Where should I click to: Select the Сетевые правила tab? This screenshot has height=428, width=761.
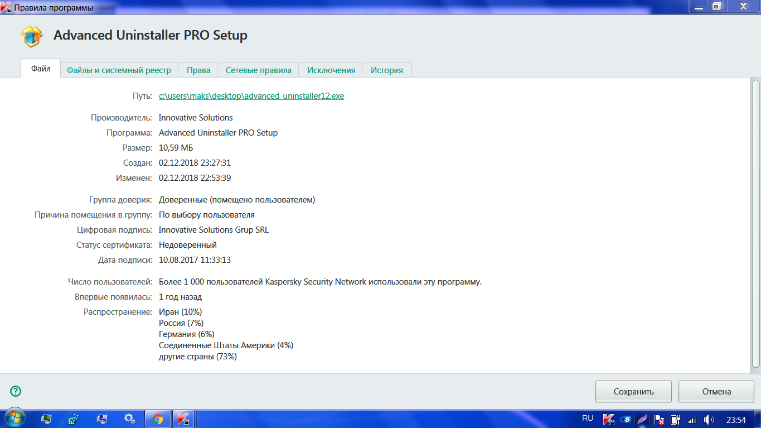click(x=259, y=70)
